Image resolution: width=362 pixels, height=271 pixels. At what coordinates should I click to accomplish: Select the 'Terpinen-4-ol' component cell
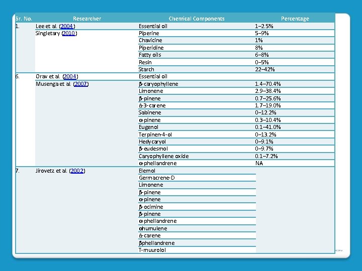coord(197,134)
